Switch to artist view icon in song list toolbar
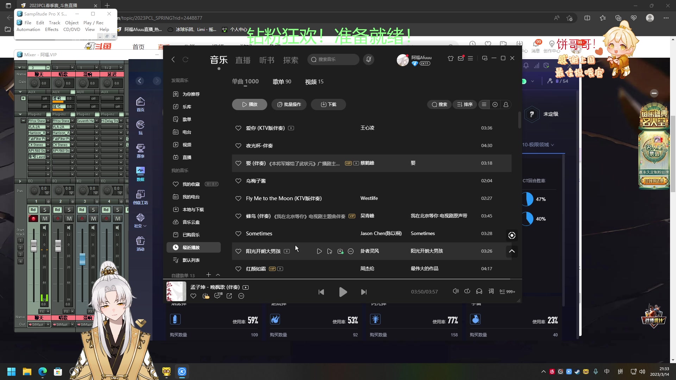Screen dimensions: 676x380 pyautogui.click(x=506, y=104)
